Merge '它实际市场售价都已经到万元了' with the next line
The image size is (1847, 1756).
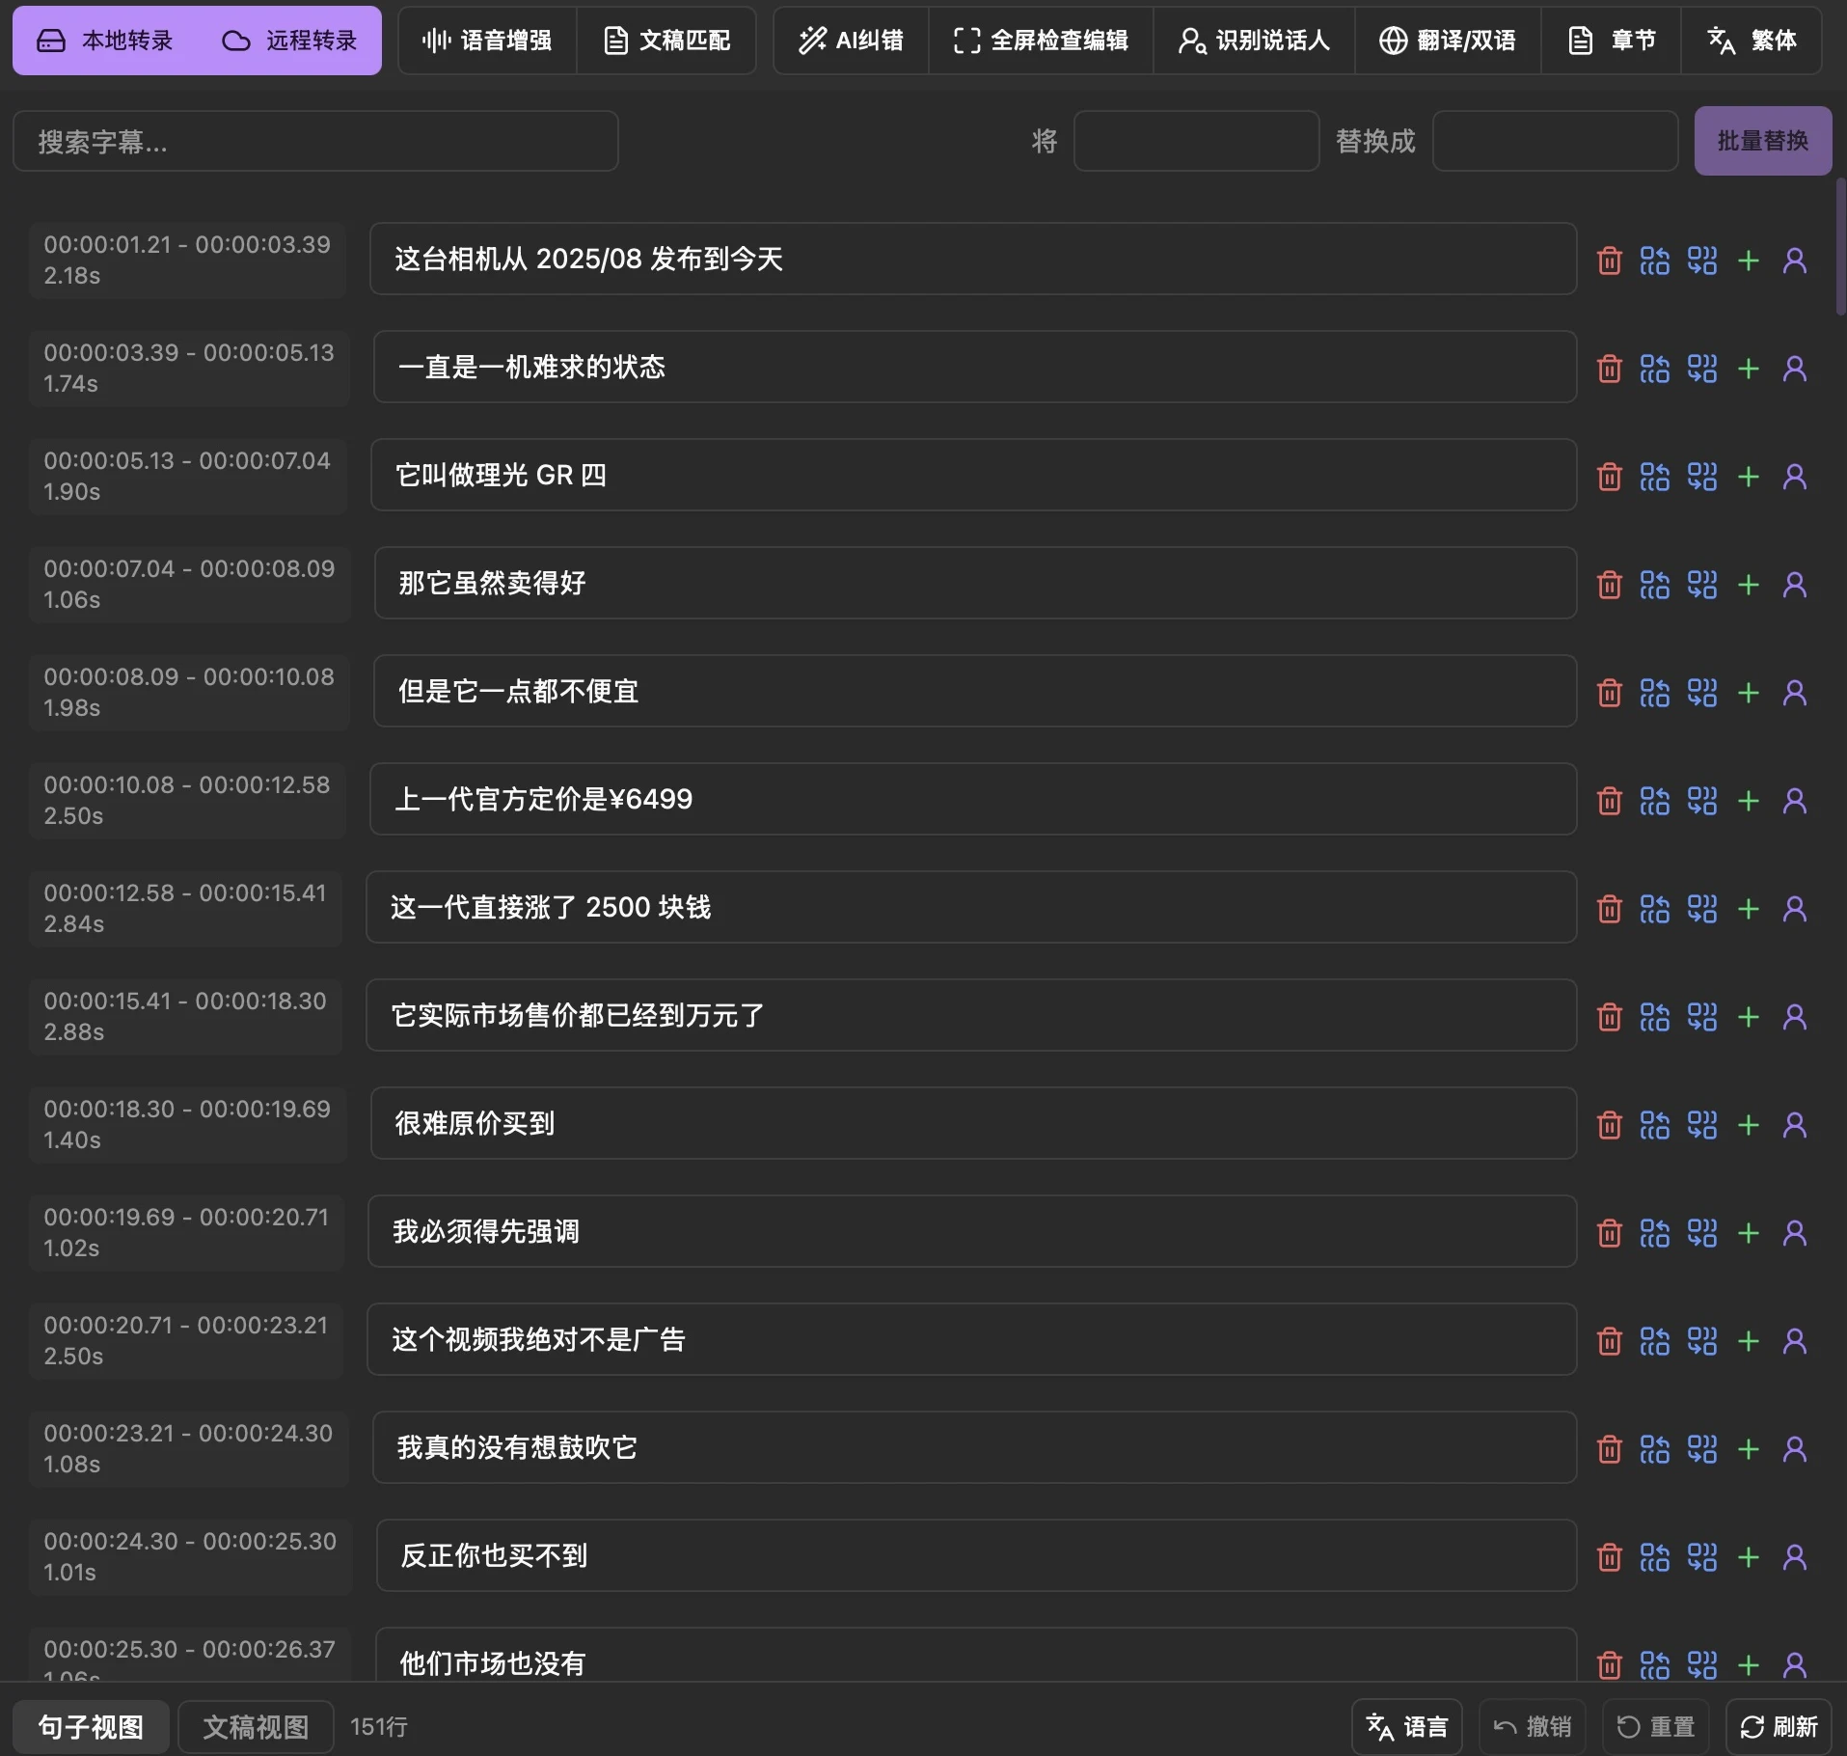(x=1702, y=1017)
